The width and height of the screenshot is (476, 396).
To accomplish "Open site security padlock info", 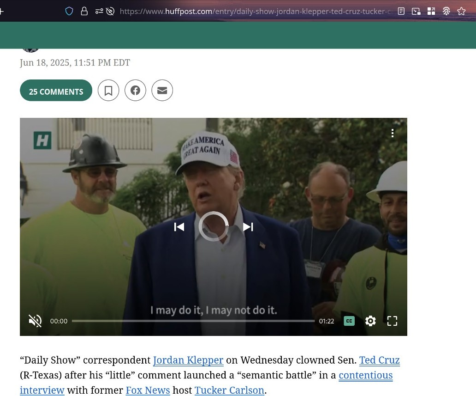I will [84, 11].
